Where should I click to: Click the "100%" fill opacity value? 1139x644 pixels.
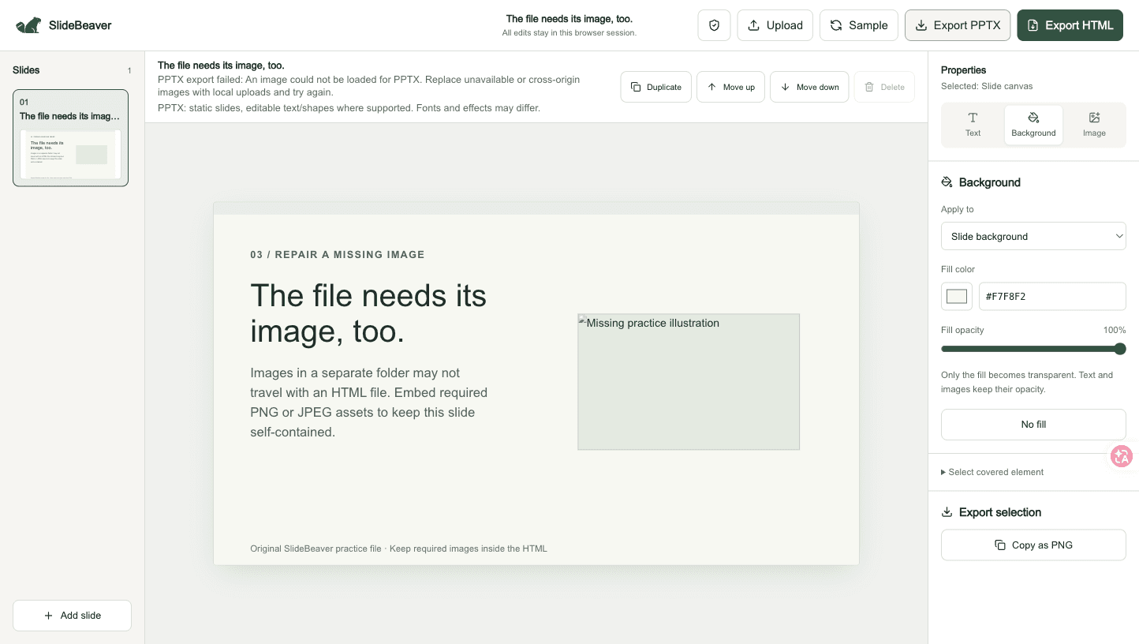1115,330
